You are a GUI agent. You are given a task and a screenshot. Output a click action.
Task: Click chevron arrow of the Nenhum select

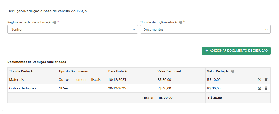pos(134,30)
